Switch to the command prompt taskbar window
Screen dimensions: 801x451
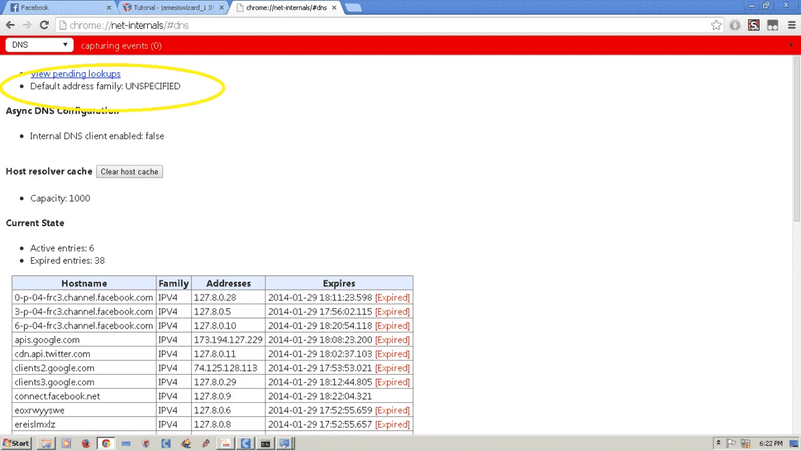pos(265,444)
